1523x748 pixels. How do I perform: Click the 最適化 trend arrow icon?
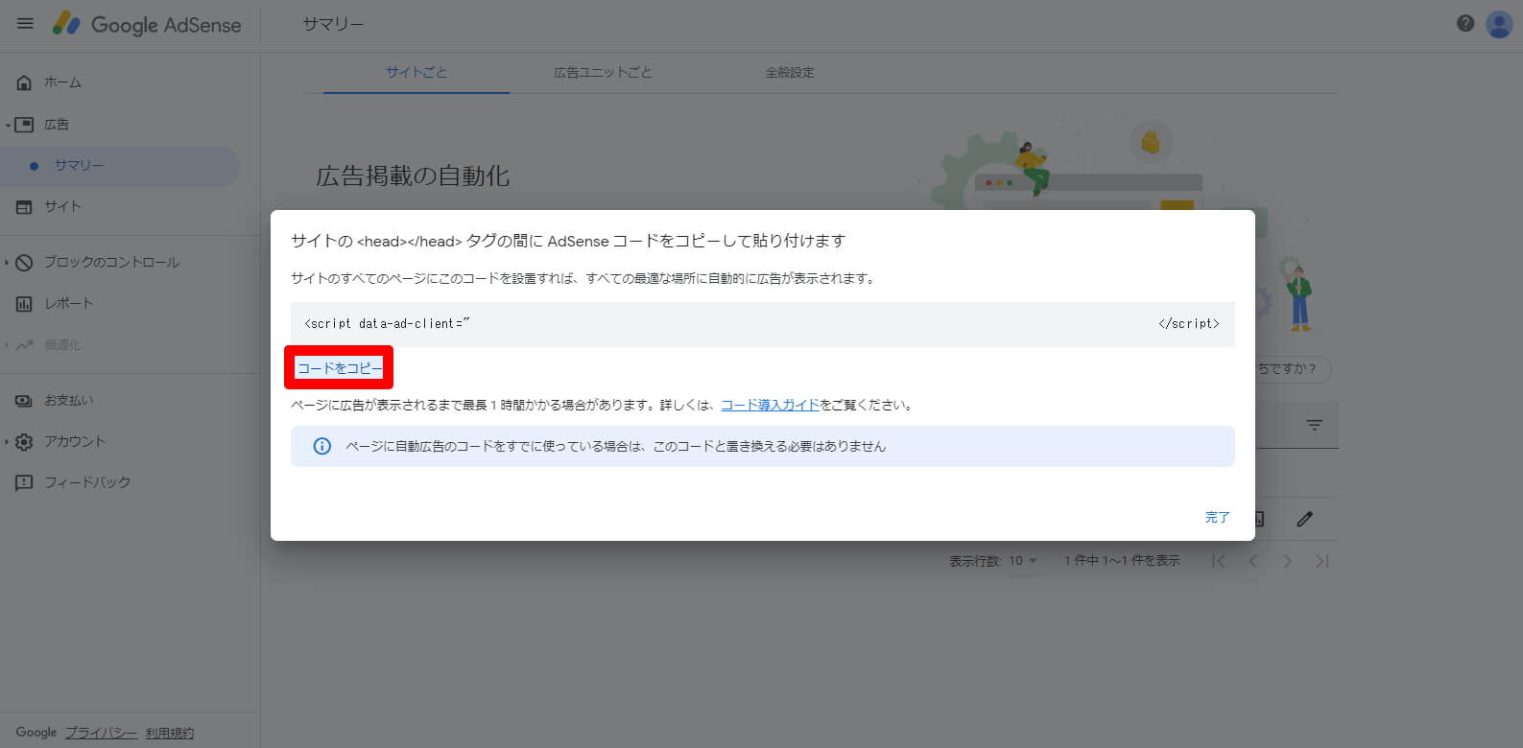24,344
